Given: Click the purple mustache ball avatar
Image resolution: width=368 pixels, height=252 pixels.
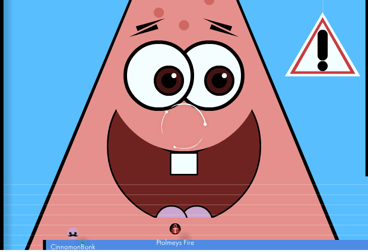Looking at the screenshot, I should coord(73,233).
